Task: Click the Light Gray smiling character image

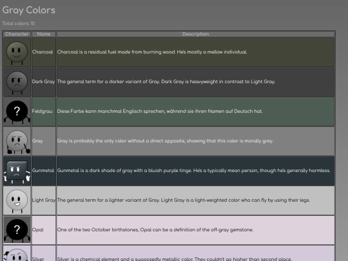Action: (17, 200)
